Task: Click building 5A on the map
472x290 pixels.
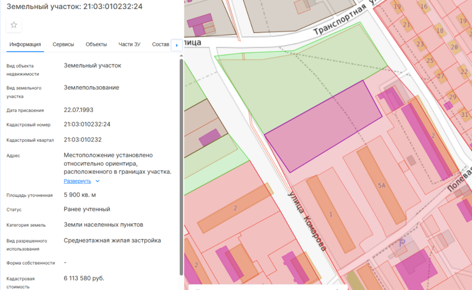Action: 382,185
